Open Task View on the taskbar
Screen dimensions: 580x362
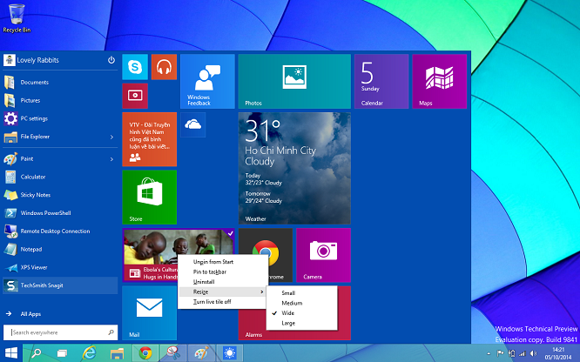[x=62, y=353]
